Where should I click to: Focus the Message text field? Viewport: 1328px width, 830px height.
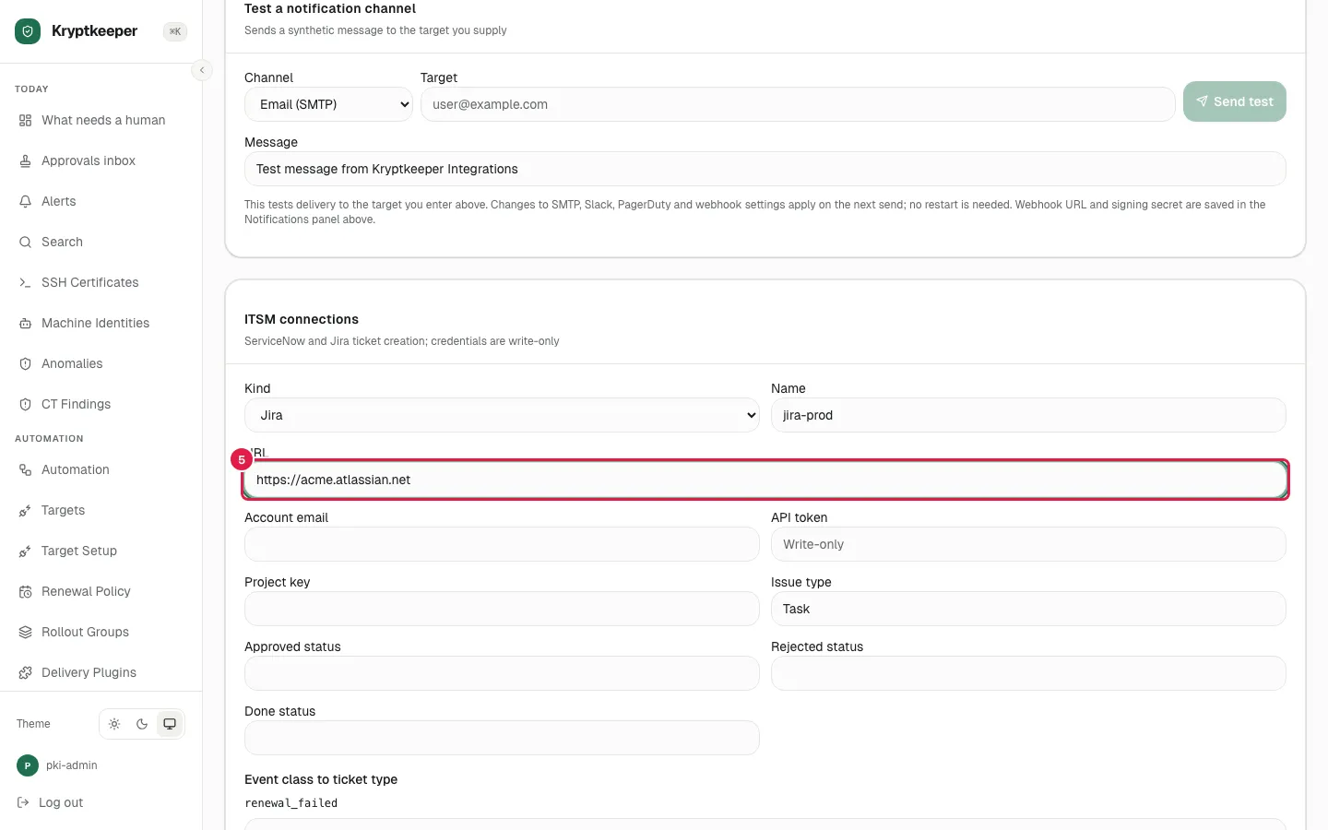click(765, 169)
